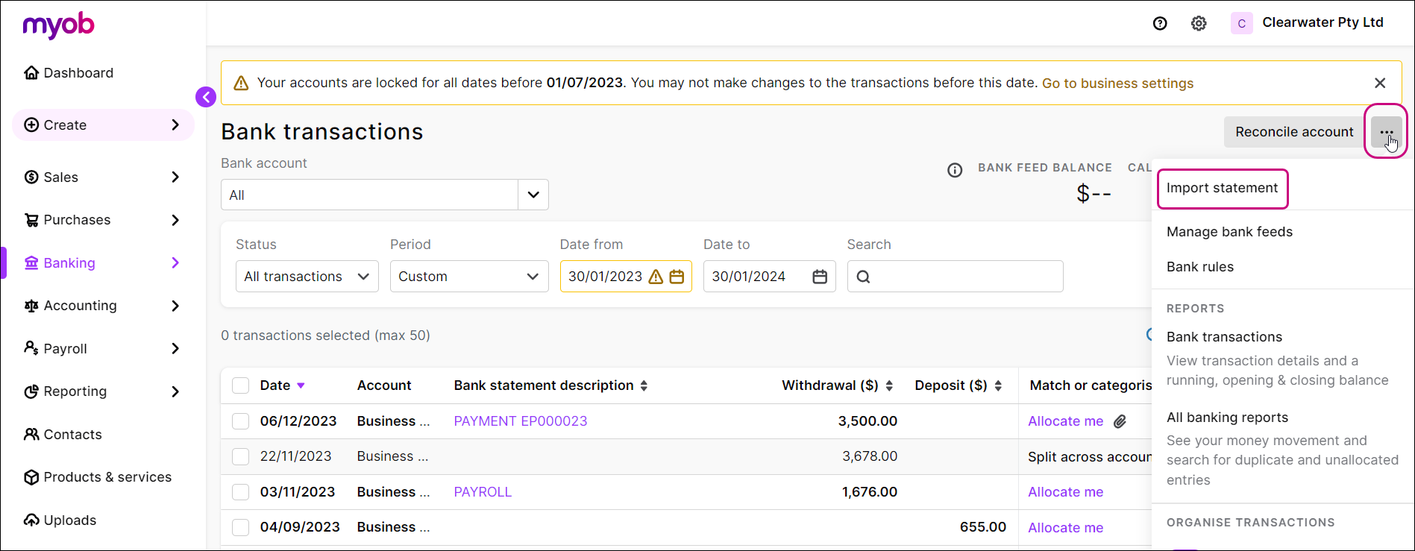Click the more options ellipsis button
This screenshot has width=1415, height=551.
coord(1387,132)
